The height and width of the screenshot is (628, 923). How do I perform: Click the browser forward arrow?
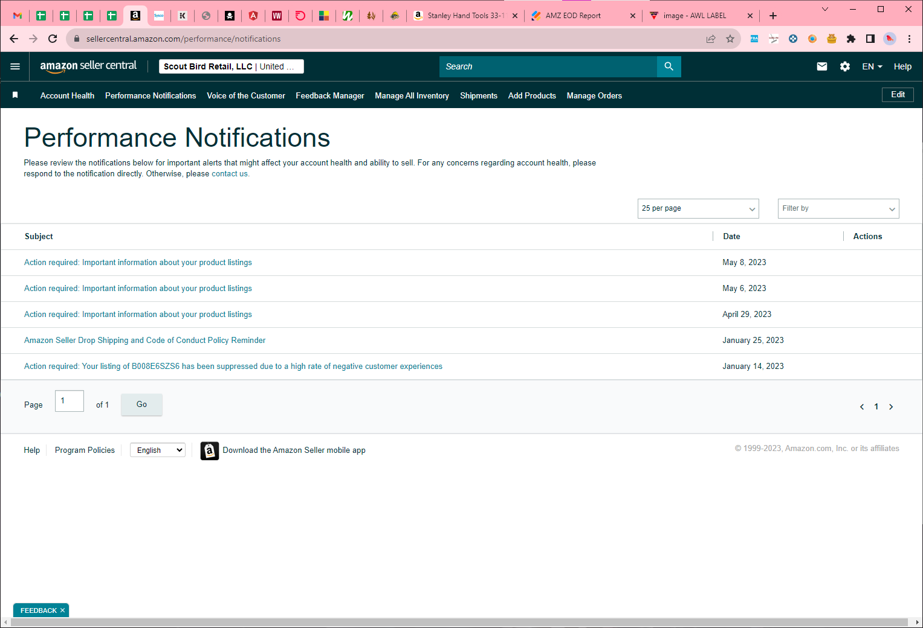(33, 39)
